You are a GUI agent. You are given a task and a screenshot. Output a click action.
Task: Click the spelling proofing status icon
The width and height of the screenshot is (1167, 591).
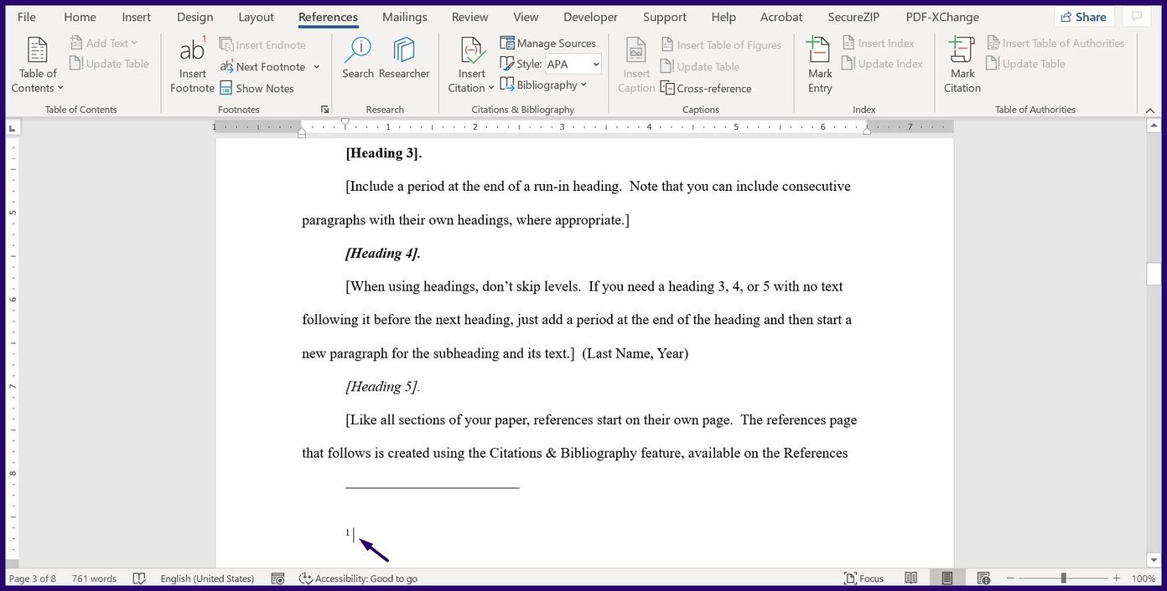(x=139, y=578)
